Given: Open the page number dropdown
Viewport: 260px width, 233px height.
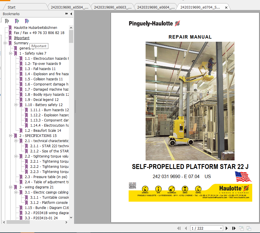Looking at the screenshot, I should coord(221,228).
